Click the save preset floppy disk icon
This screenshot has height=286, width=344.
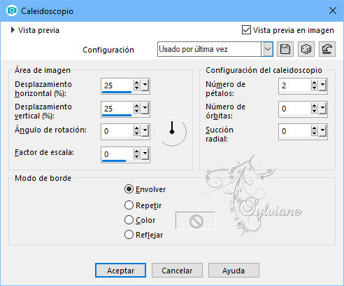(285, 49)
